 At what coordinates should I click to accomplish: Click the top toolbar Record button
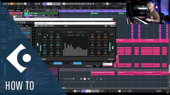[58, 4]
